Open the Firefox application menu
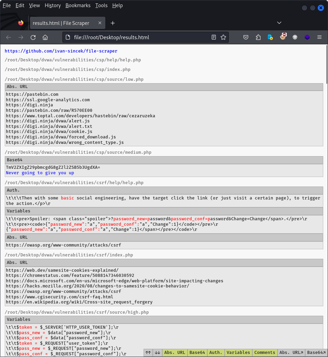 pos(319,37)
